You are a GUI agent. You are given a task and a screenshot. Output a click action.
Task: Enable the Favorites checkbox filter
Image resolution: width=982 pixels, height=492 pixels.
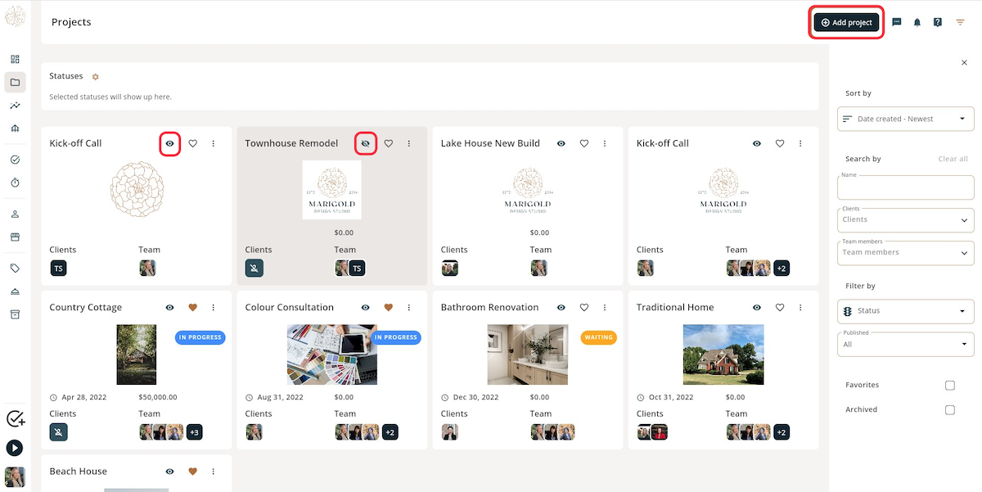[x=950, y=386]
